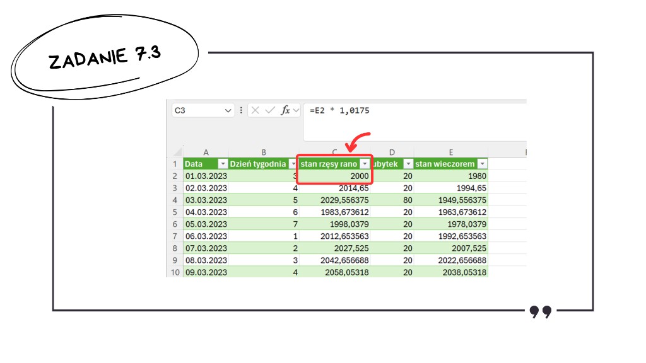Viewport: 646px width, 363px height.
Task: Select column A header
Action: coord(206,153)
